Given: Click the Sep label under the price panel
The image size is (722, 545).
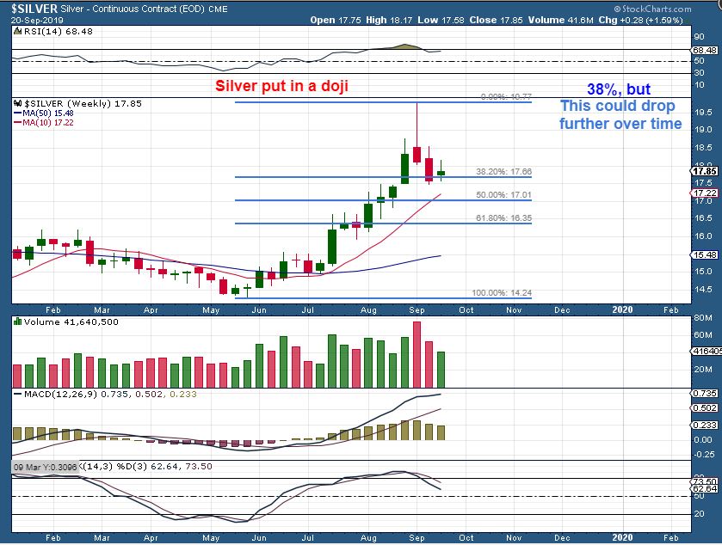Looking at the screenshot, I should pos(417,310).
